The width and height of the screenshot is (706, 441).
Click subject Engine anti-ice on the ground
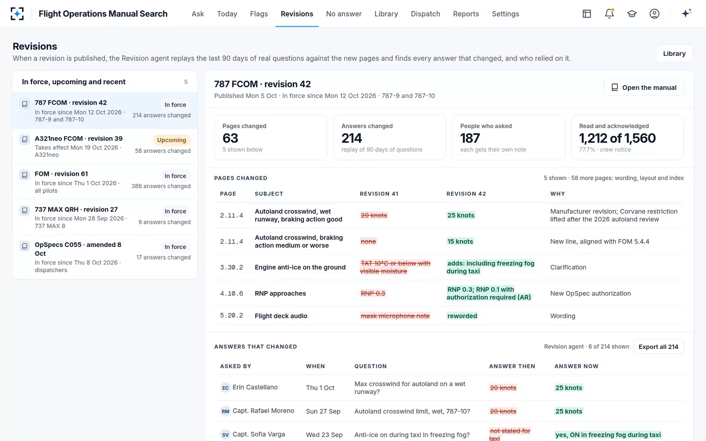tap(300, 267)
